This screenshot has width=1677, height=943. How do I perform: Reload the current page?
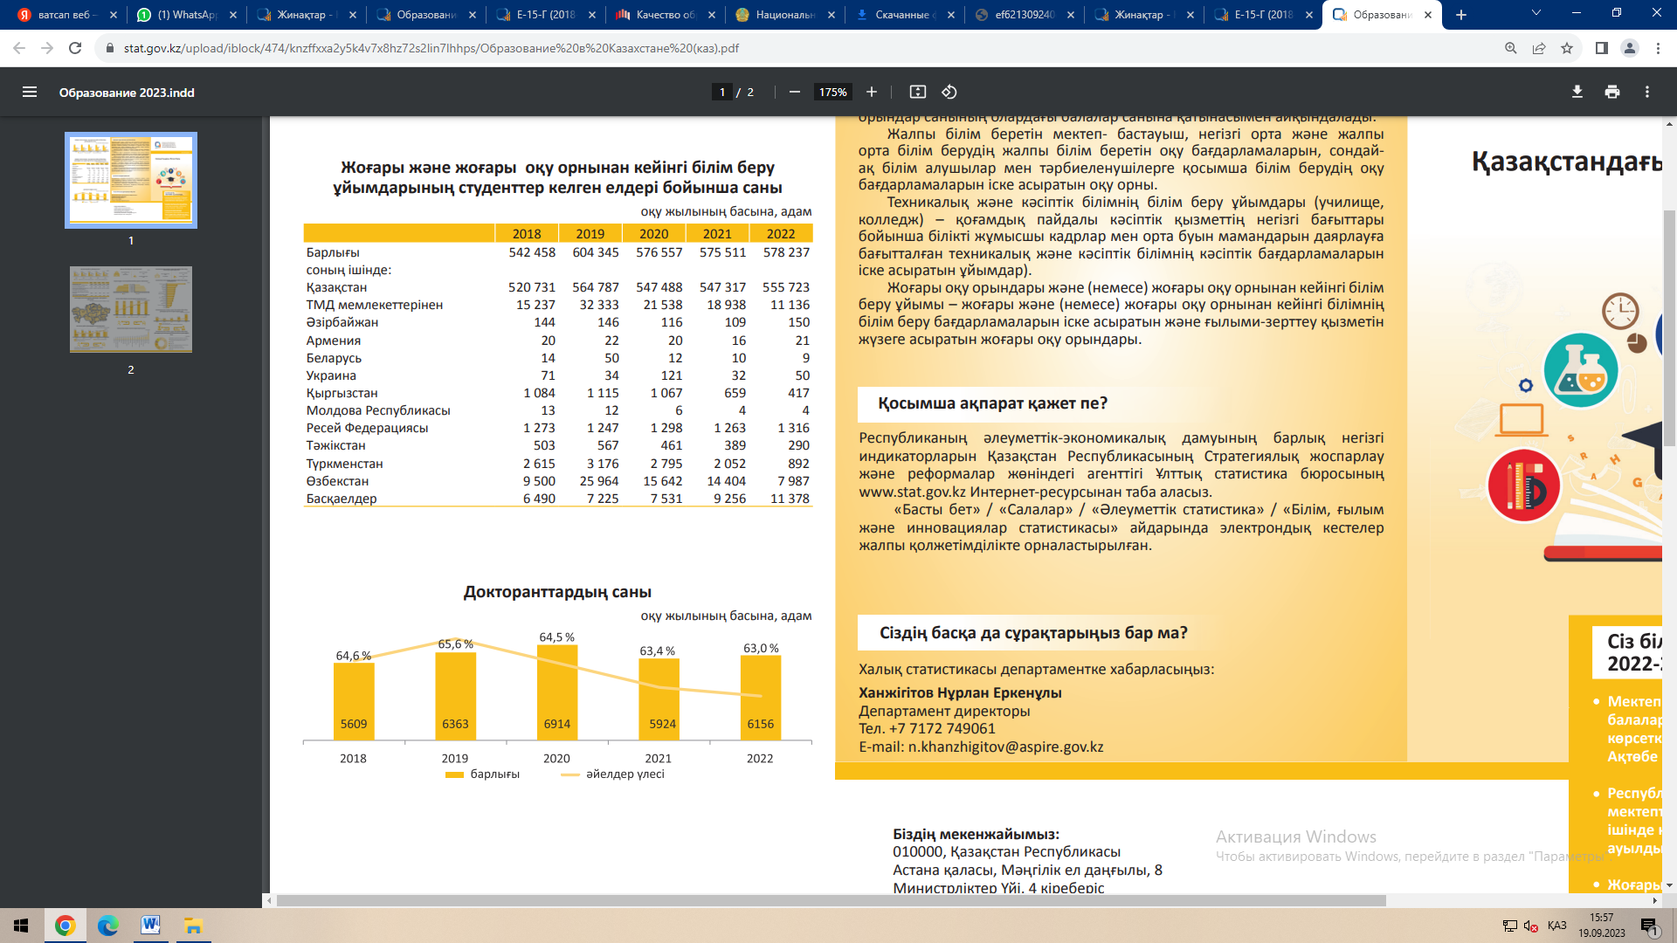75,48
